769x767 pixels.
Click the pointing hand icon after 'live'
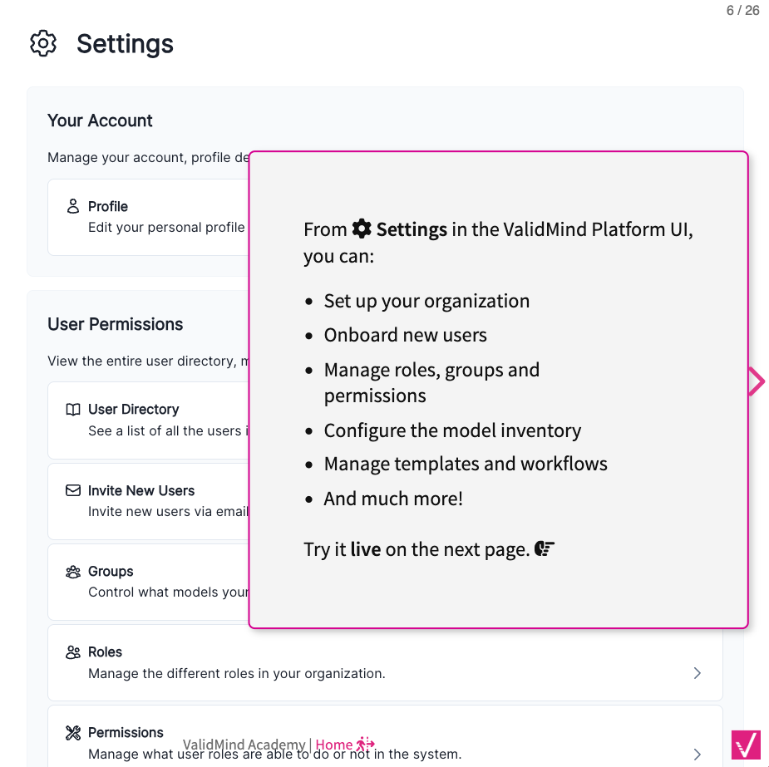pyautogui.click(x=544, y=548)
